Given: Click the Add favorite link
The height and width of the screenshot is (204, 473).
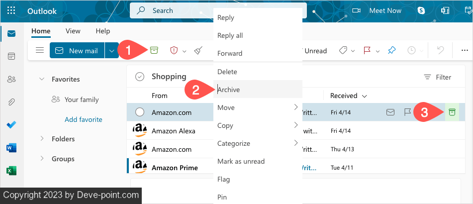Looking at the screenshot, I should (83, 119).
